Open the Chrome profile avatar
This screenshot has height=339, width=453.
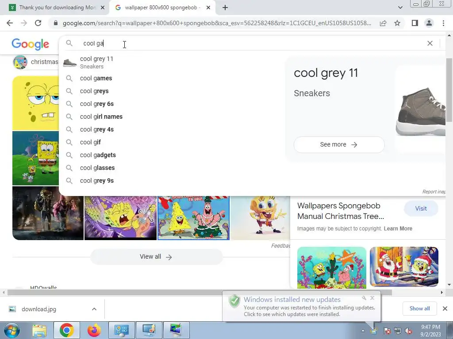click(x=429, y=23)
